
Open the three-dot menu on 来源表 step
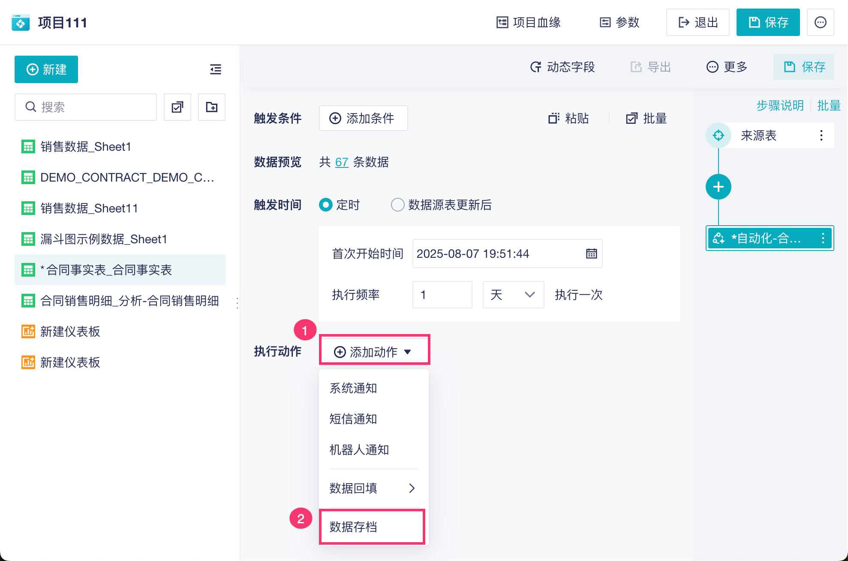coord(821,135)
